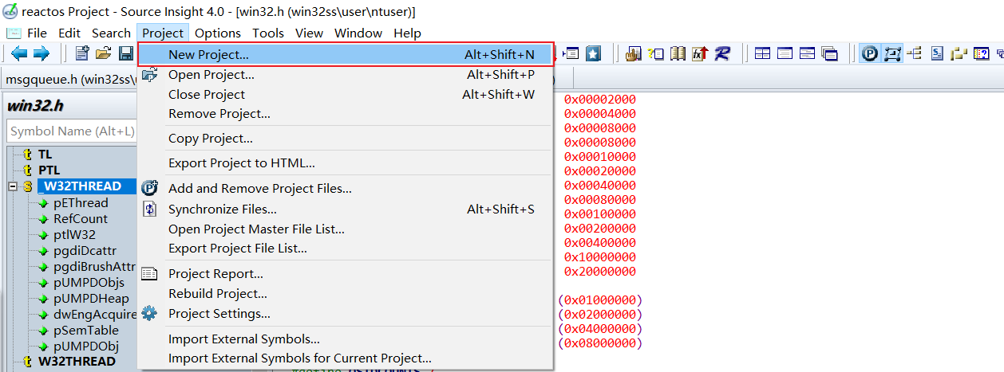Click the blue R search project icon

723,53
